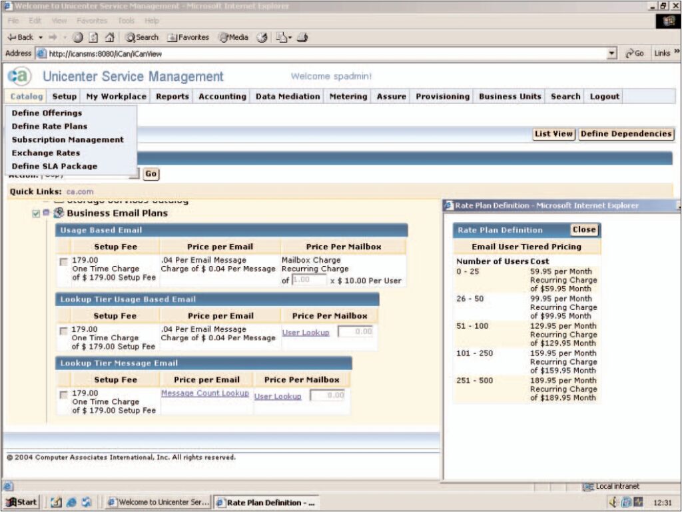The image size is (682, 512).
Task: Click the quick launch icon right of Internet Explorer
Action: pyautogui.click(x=87, y=502)
